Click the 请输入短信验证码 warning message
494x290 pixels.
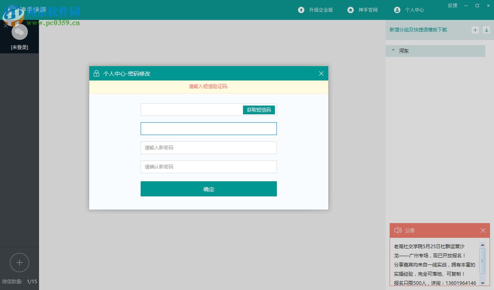point(208,86)
